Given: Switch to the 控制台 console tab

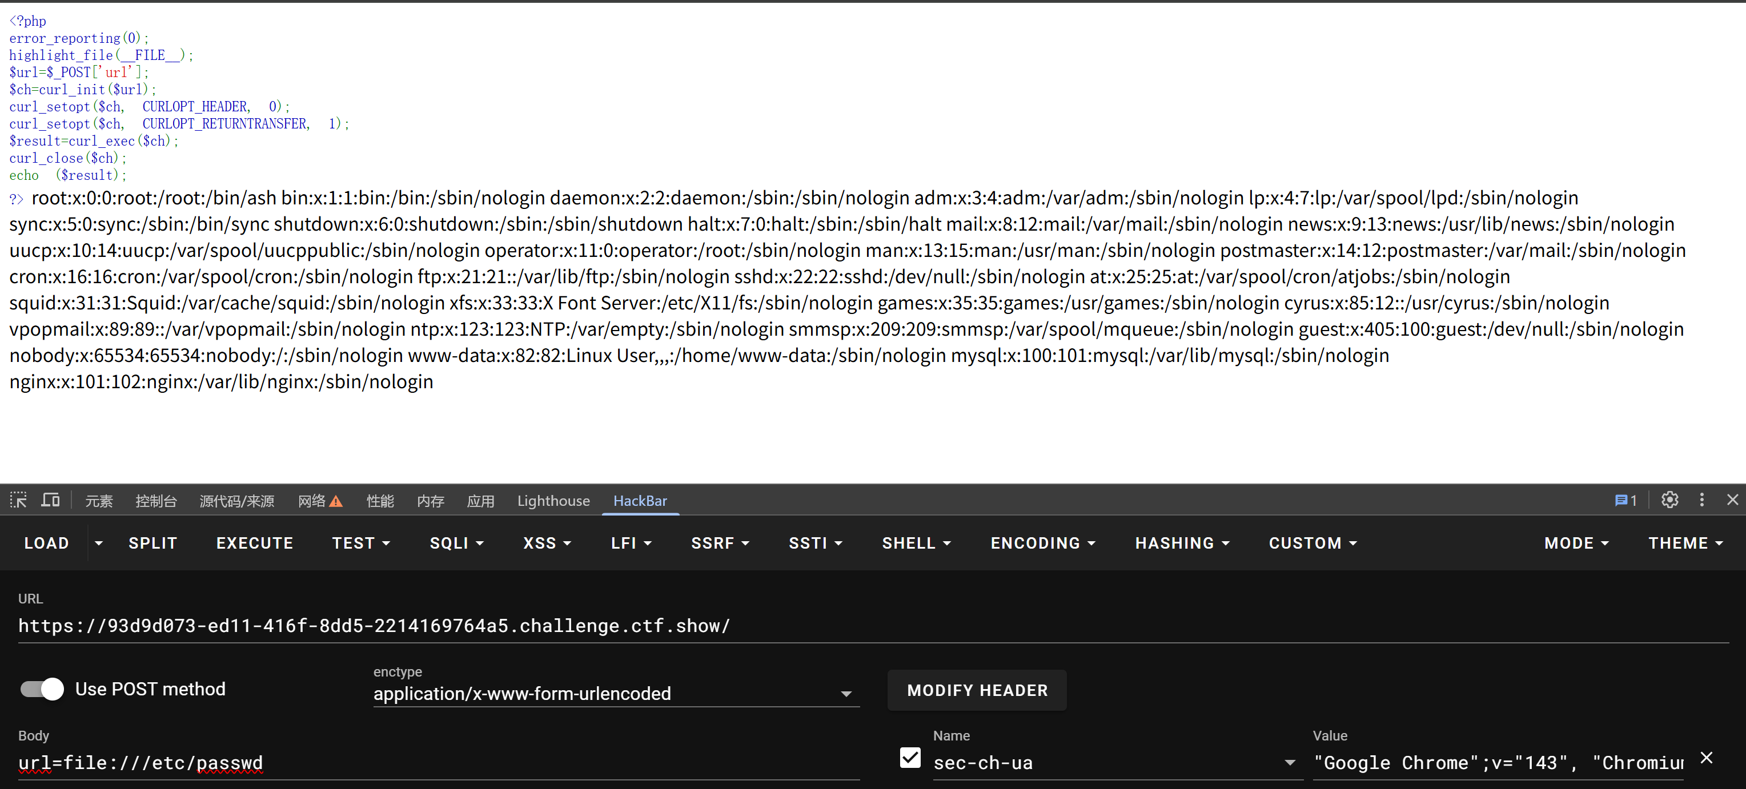Looking at the screenshot, I should click(156, 501).
